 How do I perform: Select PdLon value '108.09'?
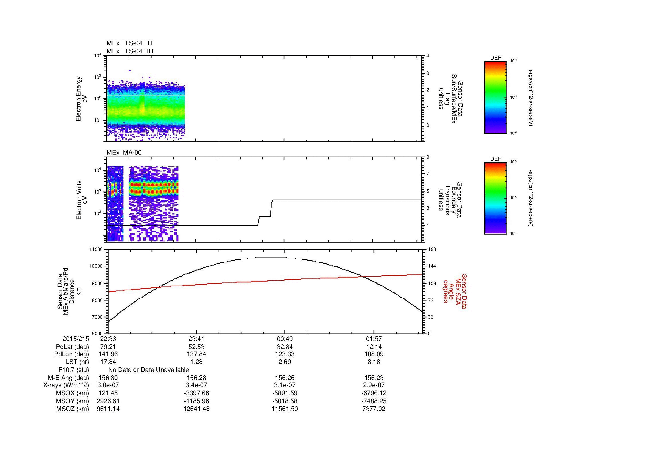click(374, 354)
